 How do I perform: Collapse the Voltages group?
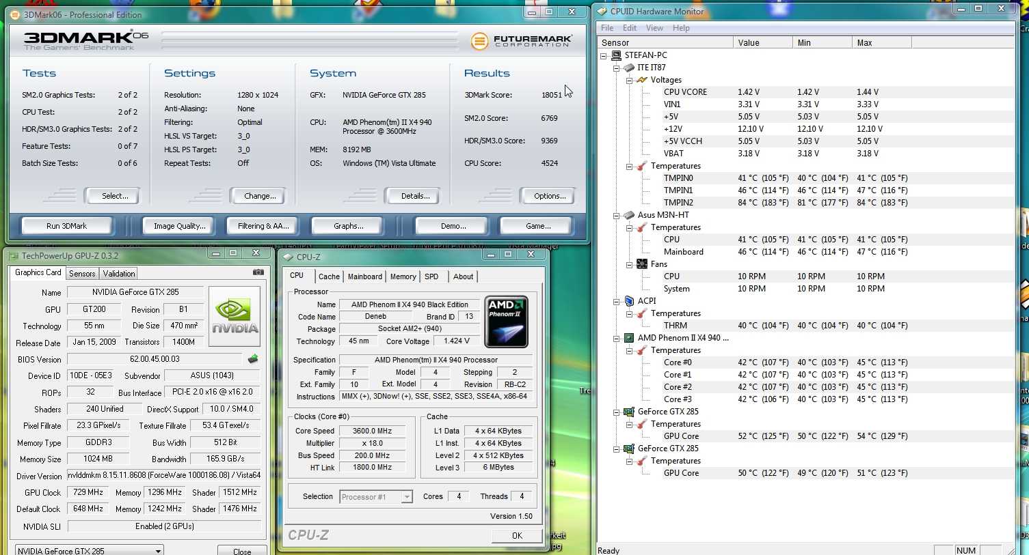[629, 80]
